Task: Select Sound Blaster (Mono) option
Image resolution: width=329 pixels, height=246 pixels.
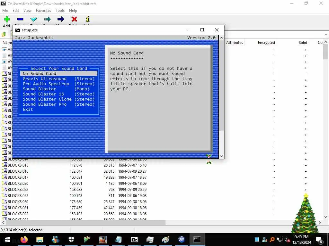Action: pyautogui.click(x=59, y=89)
